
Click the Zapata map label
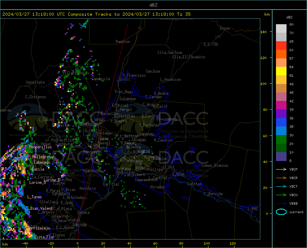(84, 213)
